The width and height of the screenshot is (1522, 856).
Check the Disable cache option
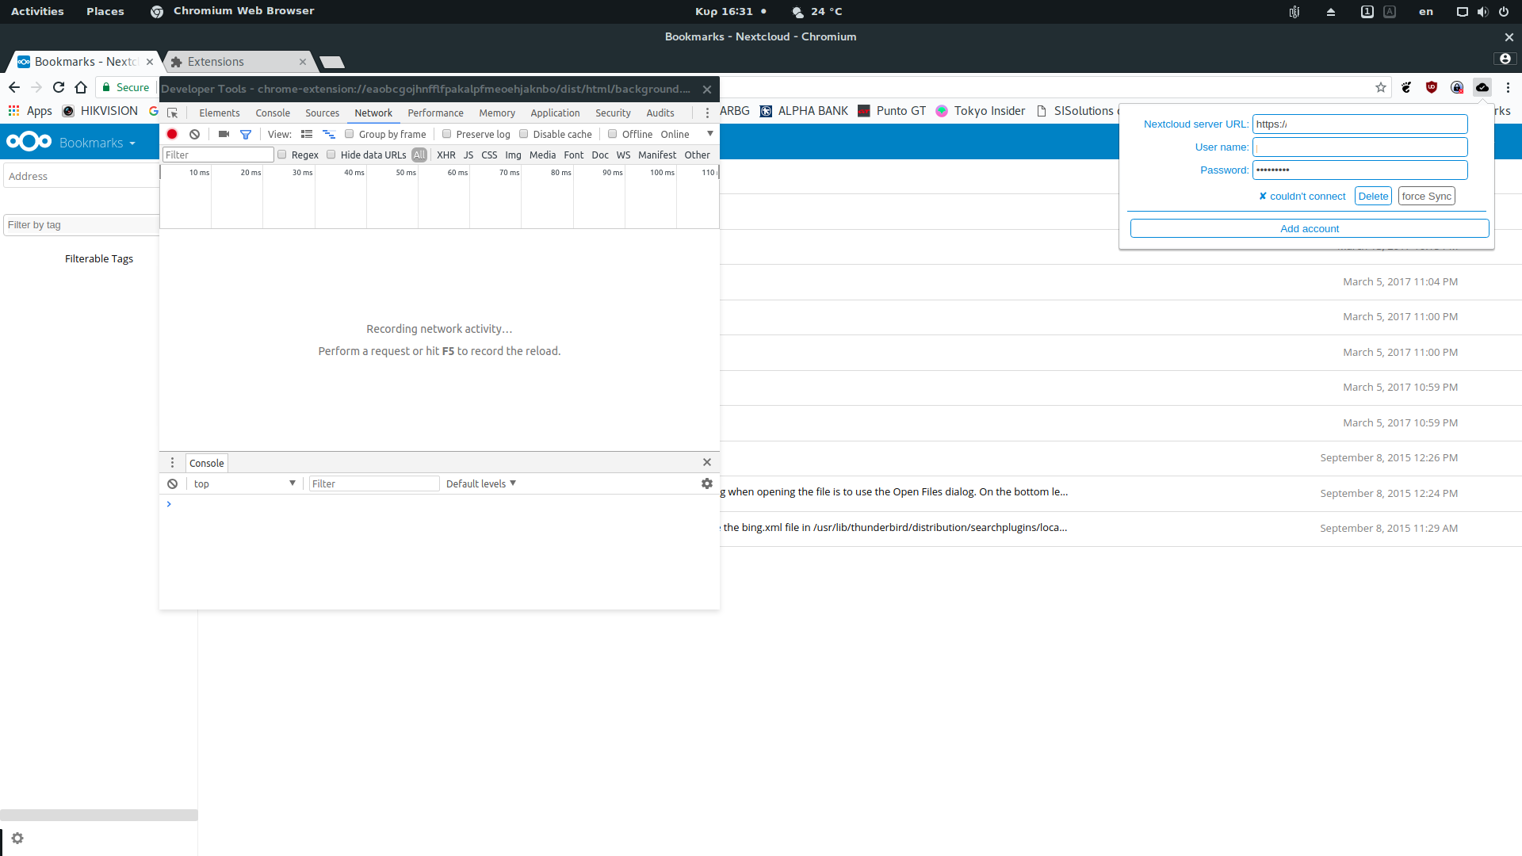click(x=524, y=134)
